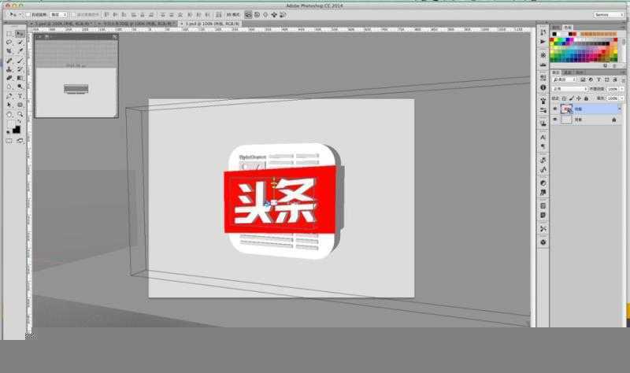Viewport: 630px width, 373px height.
Task: Select the Blur tool
Action: click(x=9, y=87)
